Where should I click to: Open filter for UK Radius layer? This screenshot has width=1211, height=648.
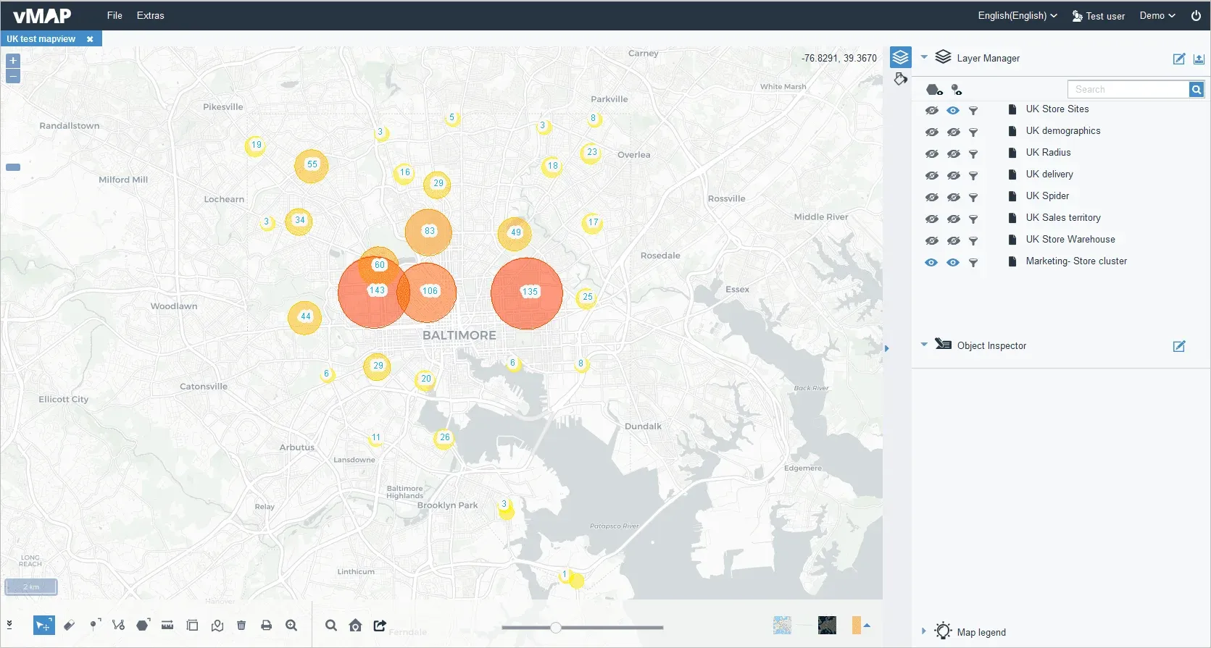pos(973,154)
